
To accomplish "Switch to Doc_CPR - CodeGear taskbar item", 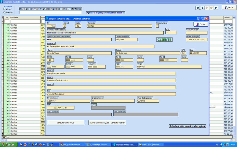I will 71,145.
